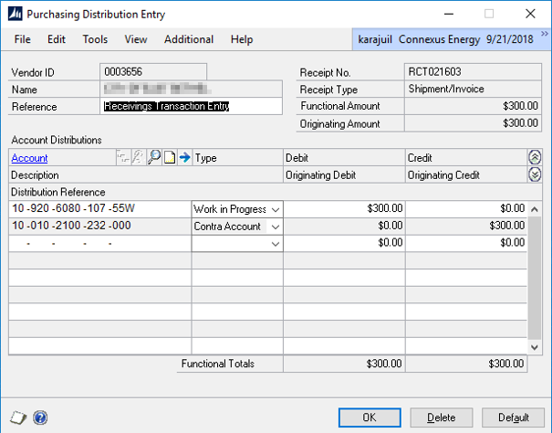The height and width of the screenshot is (433, 552).
Task: Open the Contra Account type dropdown
Action: (x=274, y=227)
